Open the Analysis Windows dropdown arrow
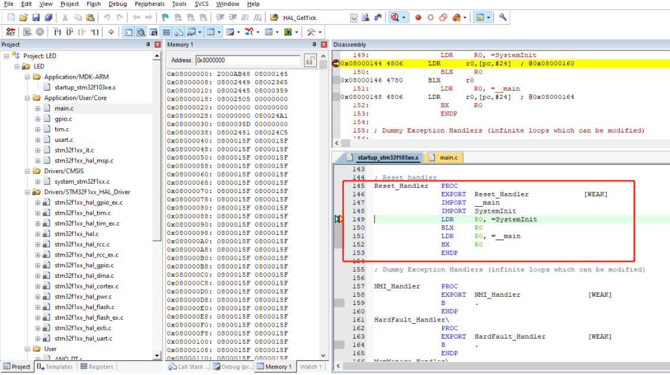This screenshot has height=375, width=670. coord(258,32)
